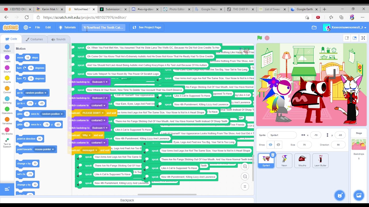Delete Sprite1 with the trash icon
The width and height of the screenshot is (369, 207).
pos(273,155)
